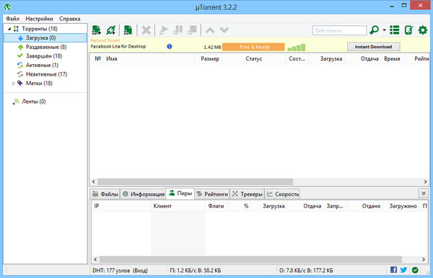The width and height of the screenshot is (433, 278).
Task: Click the Add Torrent from URL icon
Action: tap(111, 30)
